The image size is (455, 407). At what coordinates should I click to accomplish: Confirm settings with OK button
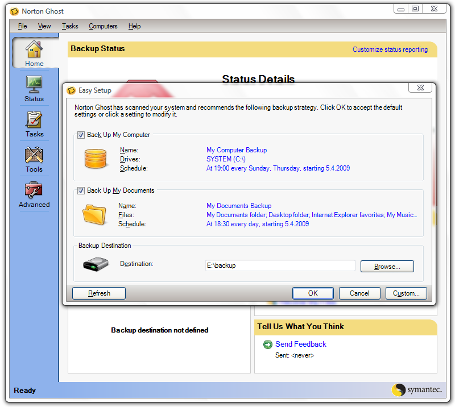coord(313,293)
